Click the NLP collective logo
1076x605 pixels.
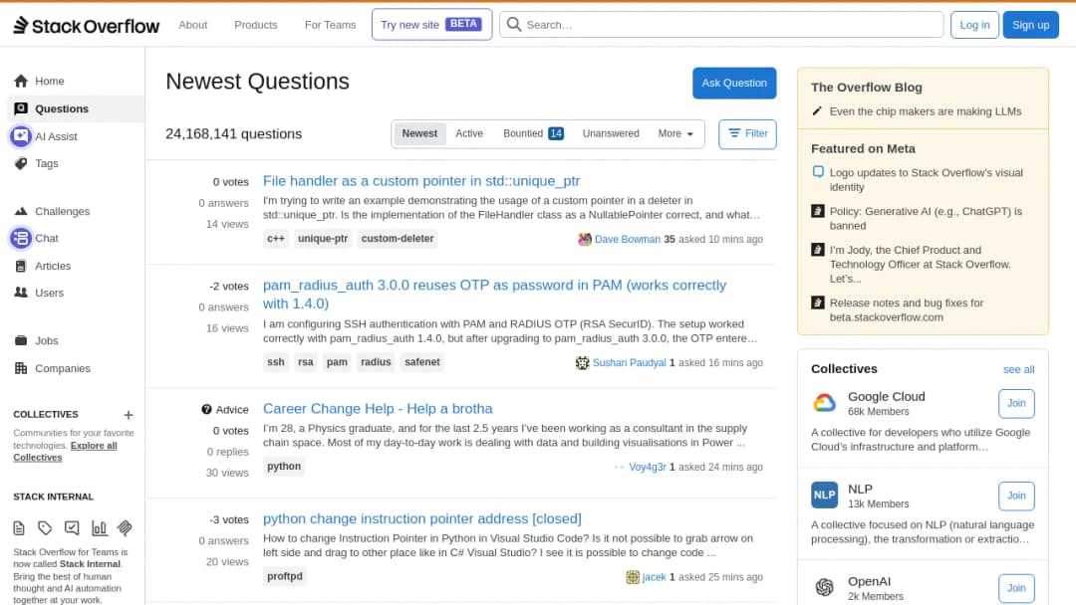click(x=824, y=495)
